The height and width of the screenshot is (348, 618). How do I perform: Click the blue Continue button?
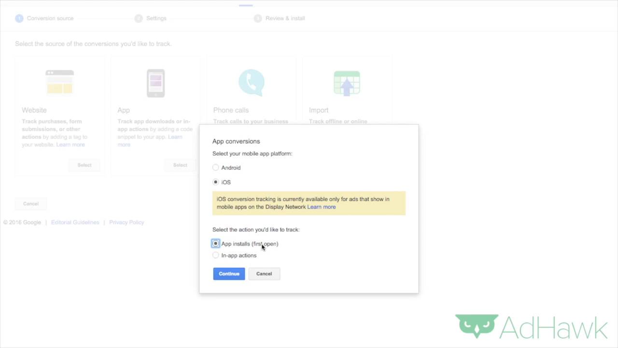pos(229,274)
